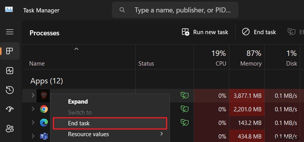Image resolution: width=304 pixels, height=142 pixels.
Task: Click efficiency leaf icon in 3,877.1 MB row
Action: (185, 95)
